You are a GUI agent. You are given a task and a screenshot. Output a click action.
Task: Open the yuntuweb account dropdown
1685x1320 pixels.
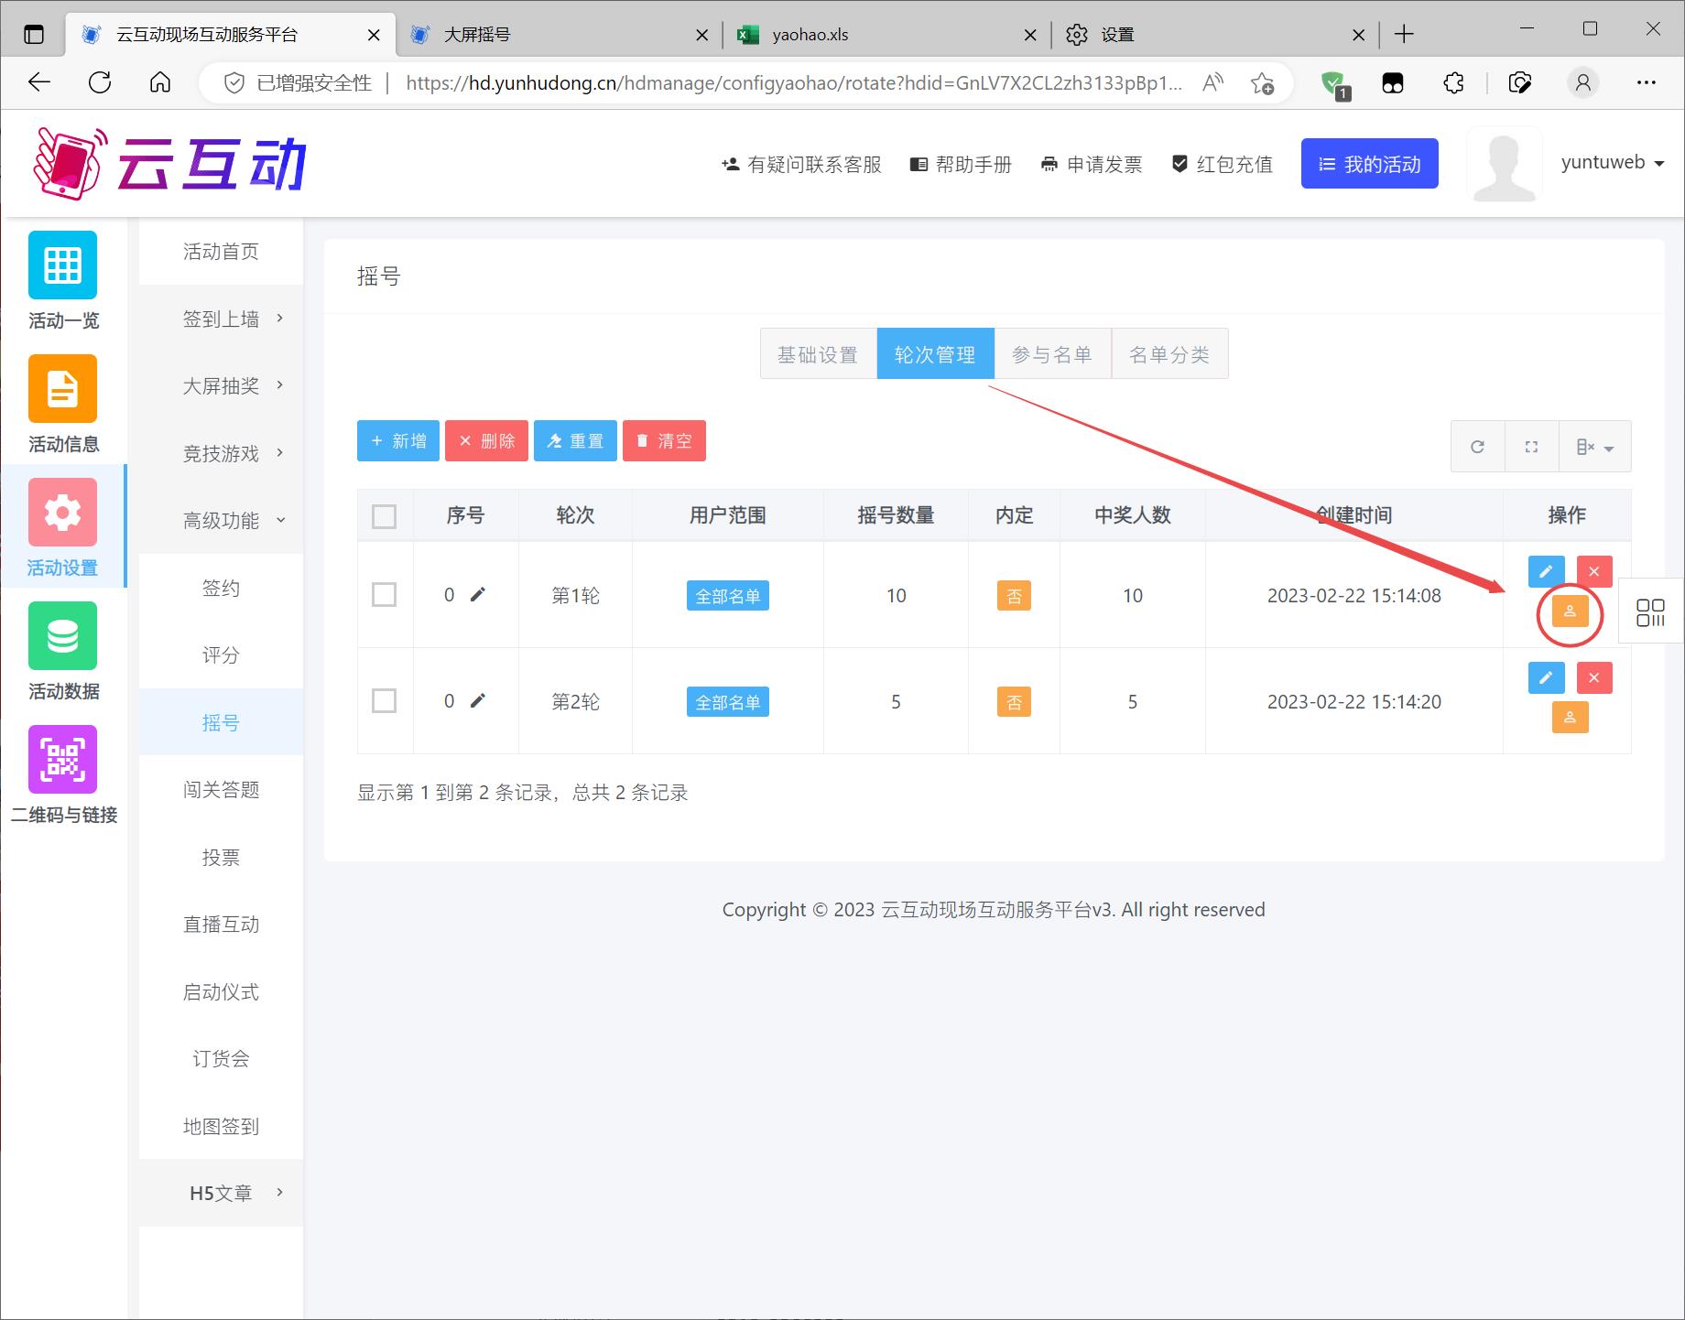tap(1612, 163)
